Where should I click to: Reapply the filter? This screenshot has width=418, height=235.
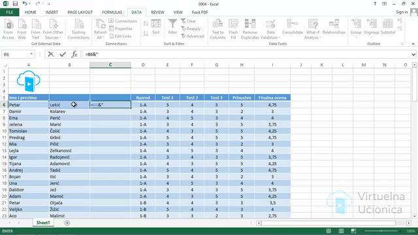(191, 29)
